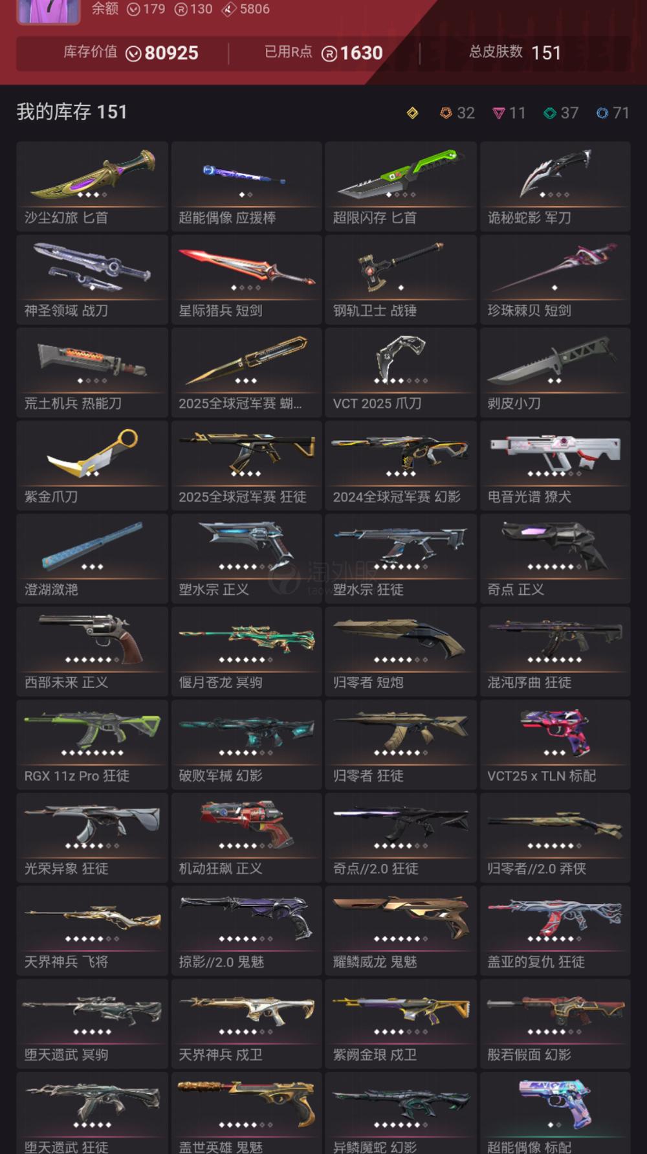This screenshot has height=1154, width=647.
Task: Click the VP currency icon beside 80925
Action: click(133, 54)
